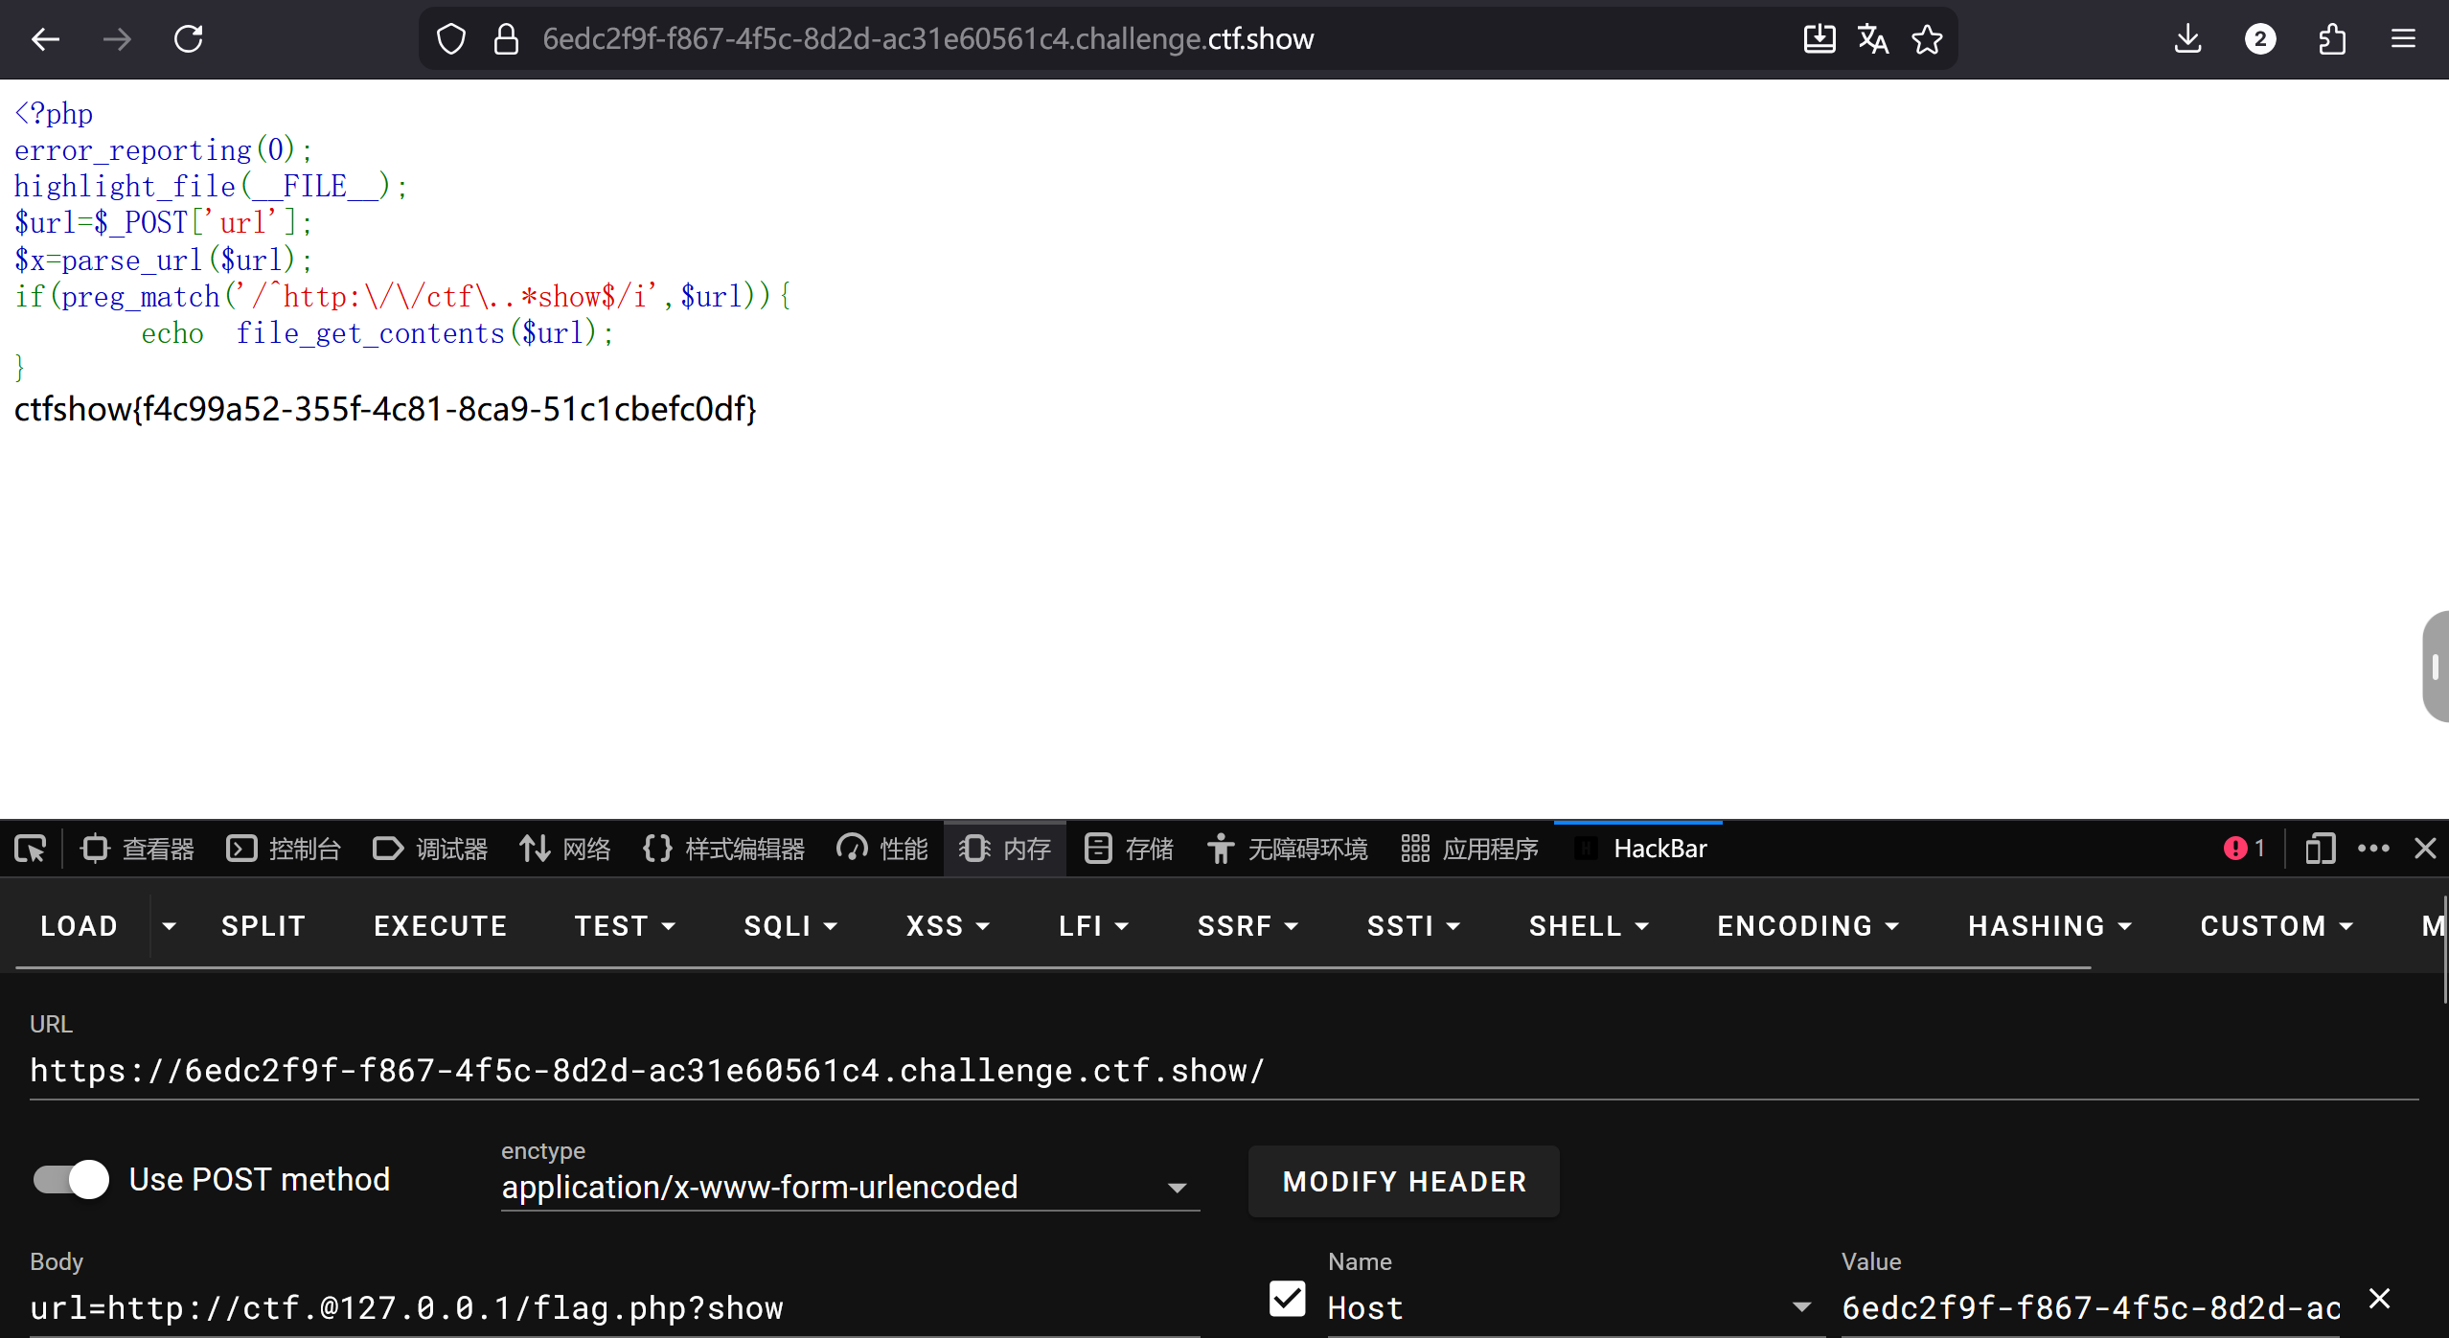The image size is (2449, 1338).
Task: Switch to the 控制台 console tab
Action: (284, 849)
